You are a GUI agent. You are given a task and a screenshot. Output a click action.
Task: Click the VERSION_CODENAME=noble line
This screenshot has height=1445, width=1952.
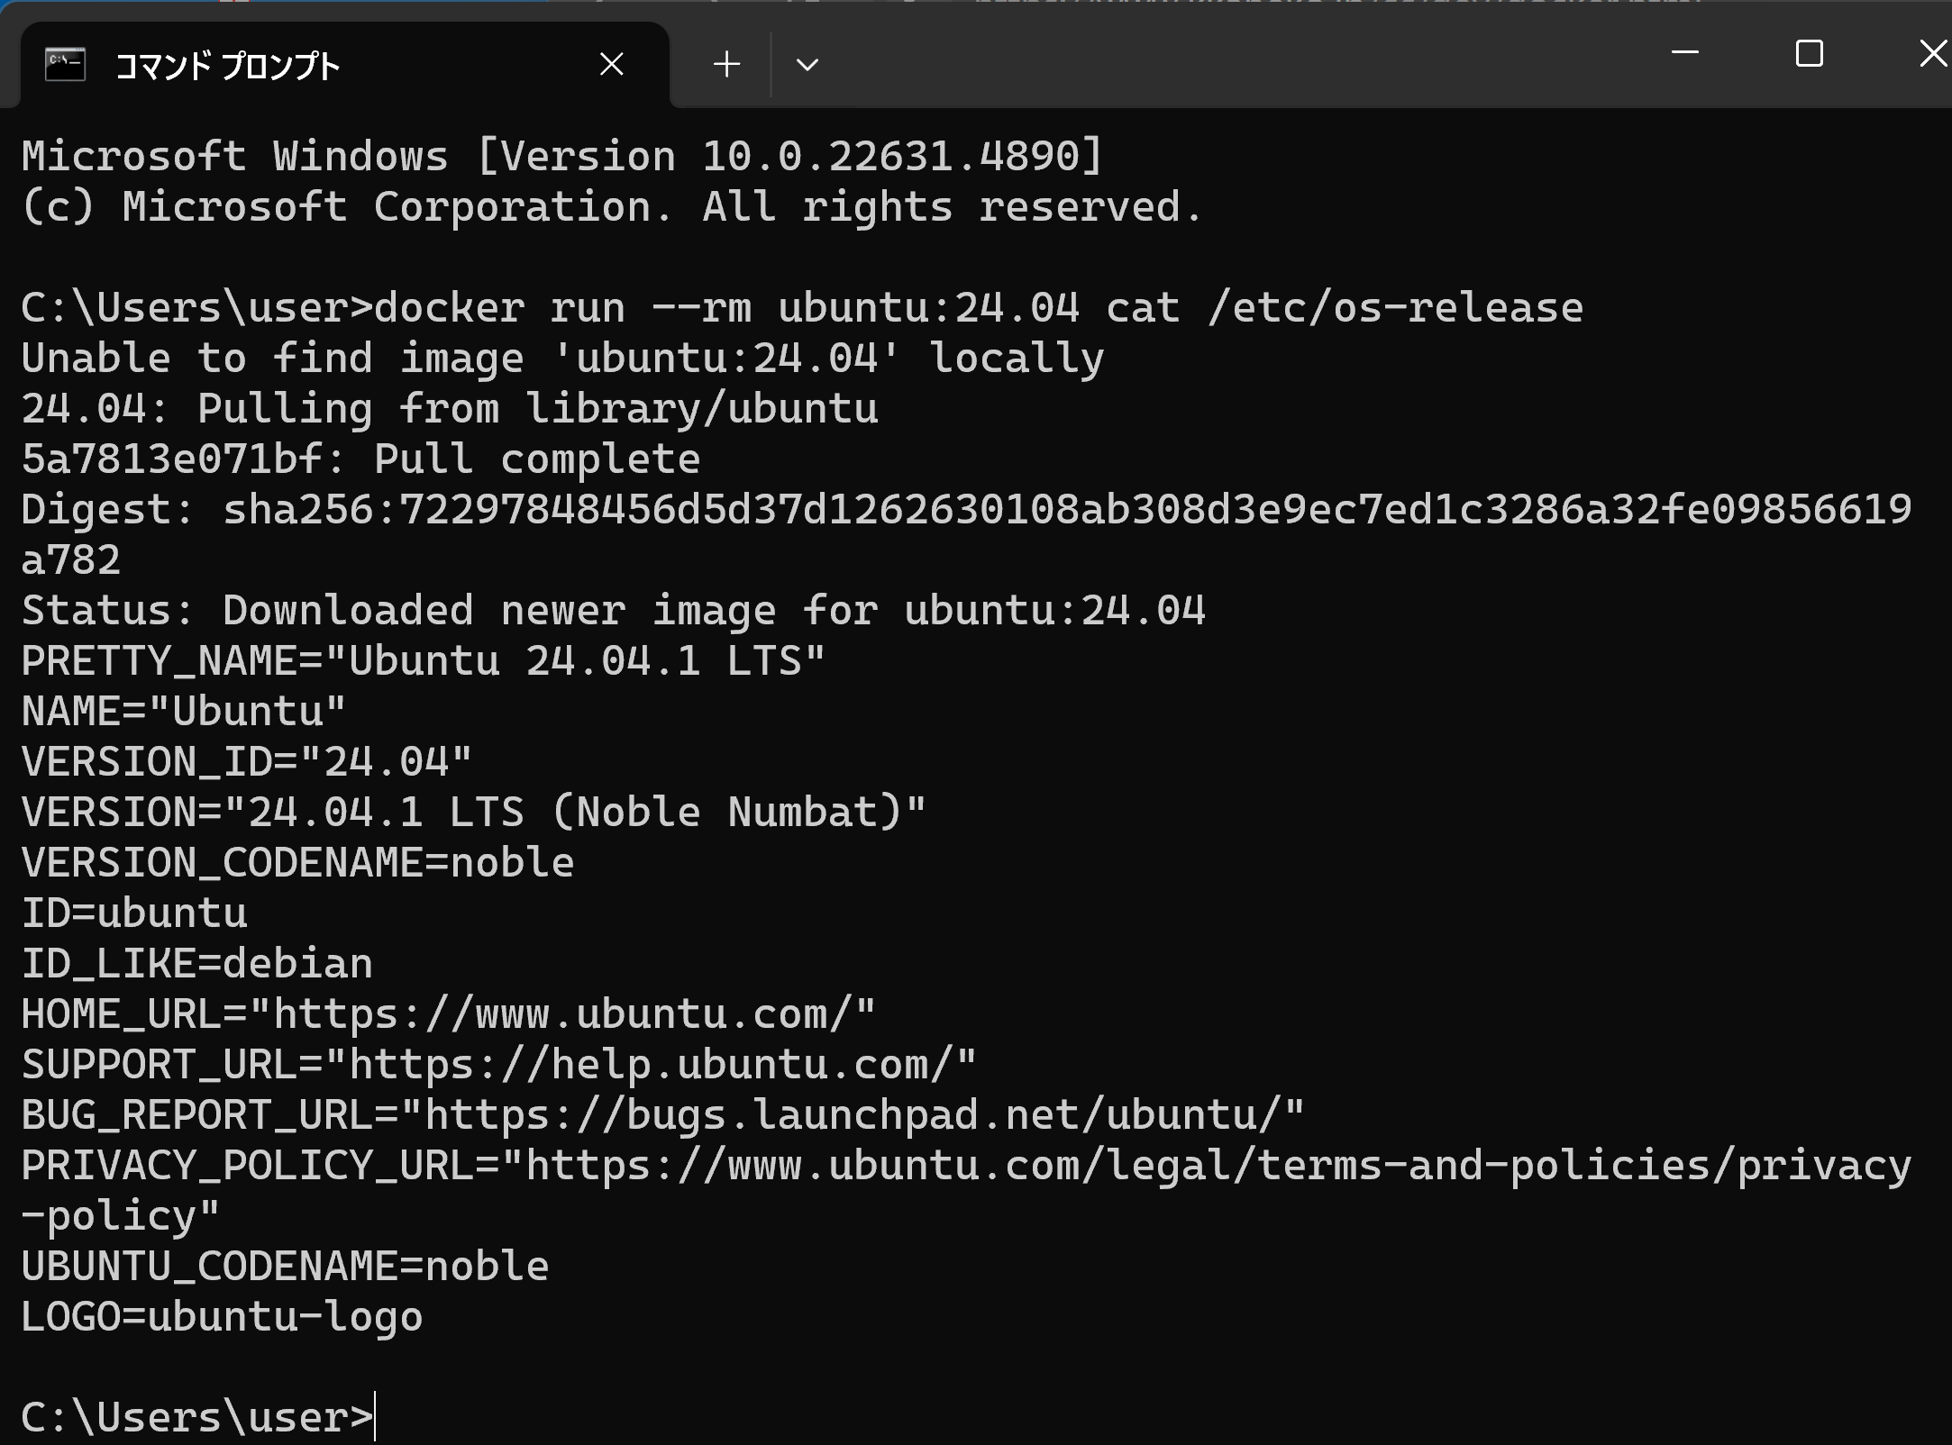pos(297,863)
